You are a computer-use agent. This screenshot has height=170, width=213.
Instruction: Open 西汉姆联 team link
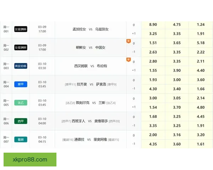pos(81,66)
